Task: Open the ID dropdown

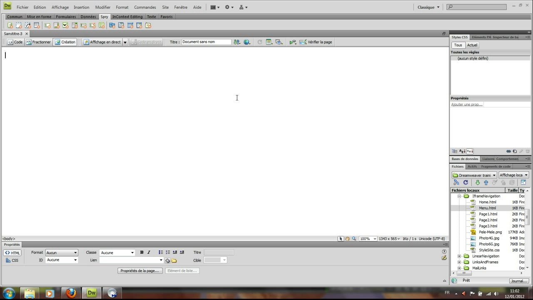Action: coord(62,260)
